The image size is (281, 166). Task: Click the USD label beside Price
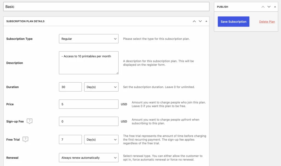[124, 104]
